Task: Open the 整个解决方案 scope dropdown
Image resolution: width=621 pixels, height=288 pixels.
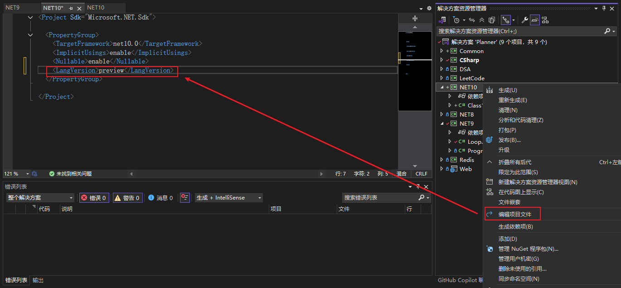Action: [x=40, y=198]
